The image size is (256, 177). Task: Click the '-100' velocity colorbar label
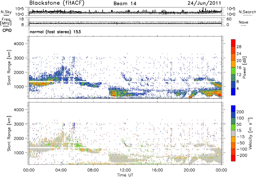click(x=242, y=149)
